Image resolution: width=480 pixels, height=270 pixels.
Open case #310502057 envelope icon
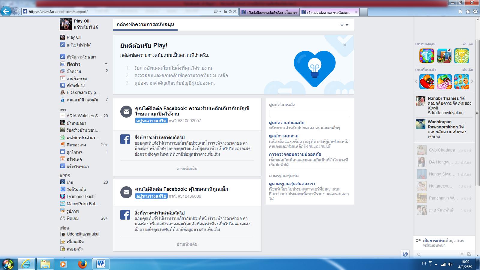(x=126, y=112)
